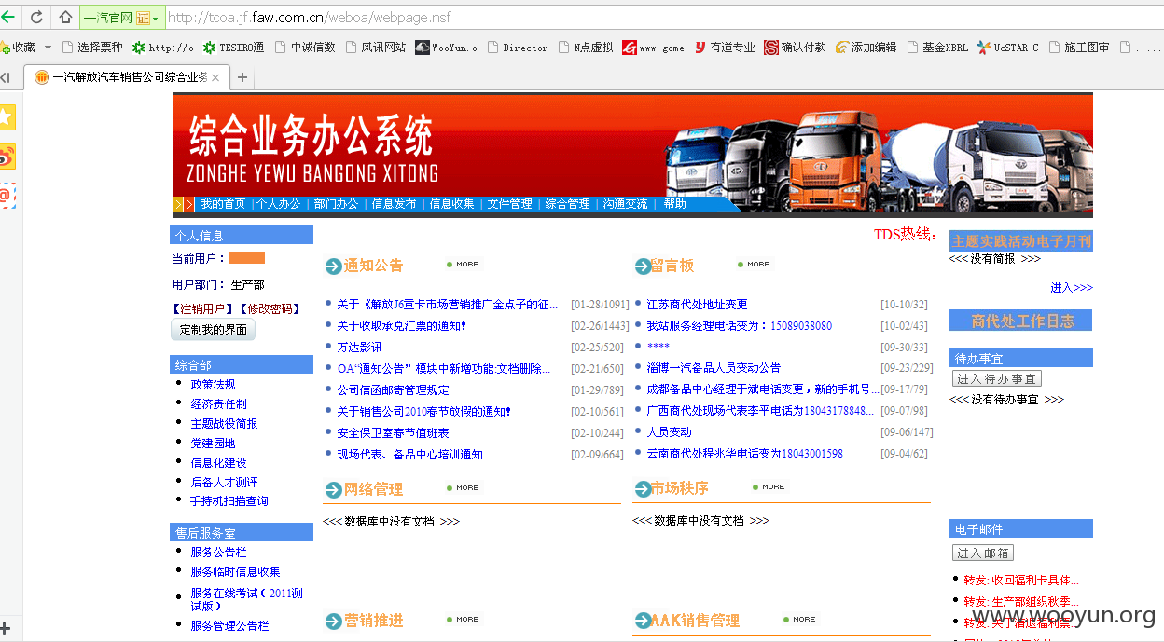Image resolution: width=1164 pixels, height=642 pixels.
Task: Open the TESIRO通 bookmark
Action: (233, 48)
